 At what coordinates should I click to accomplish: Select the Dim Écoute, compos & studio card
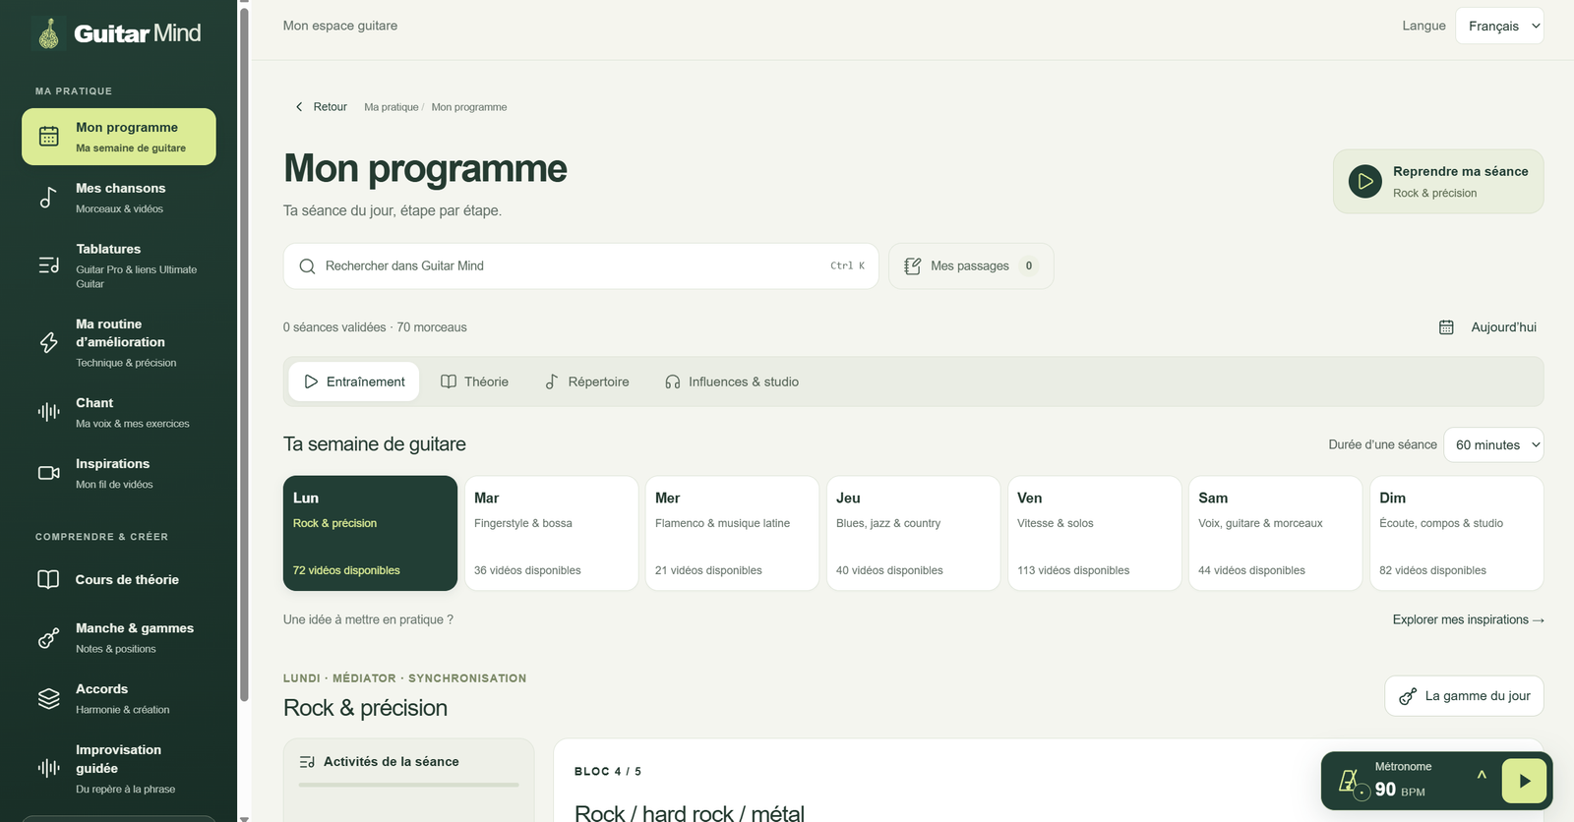pyautogui.click(x=1456, y=533)
